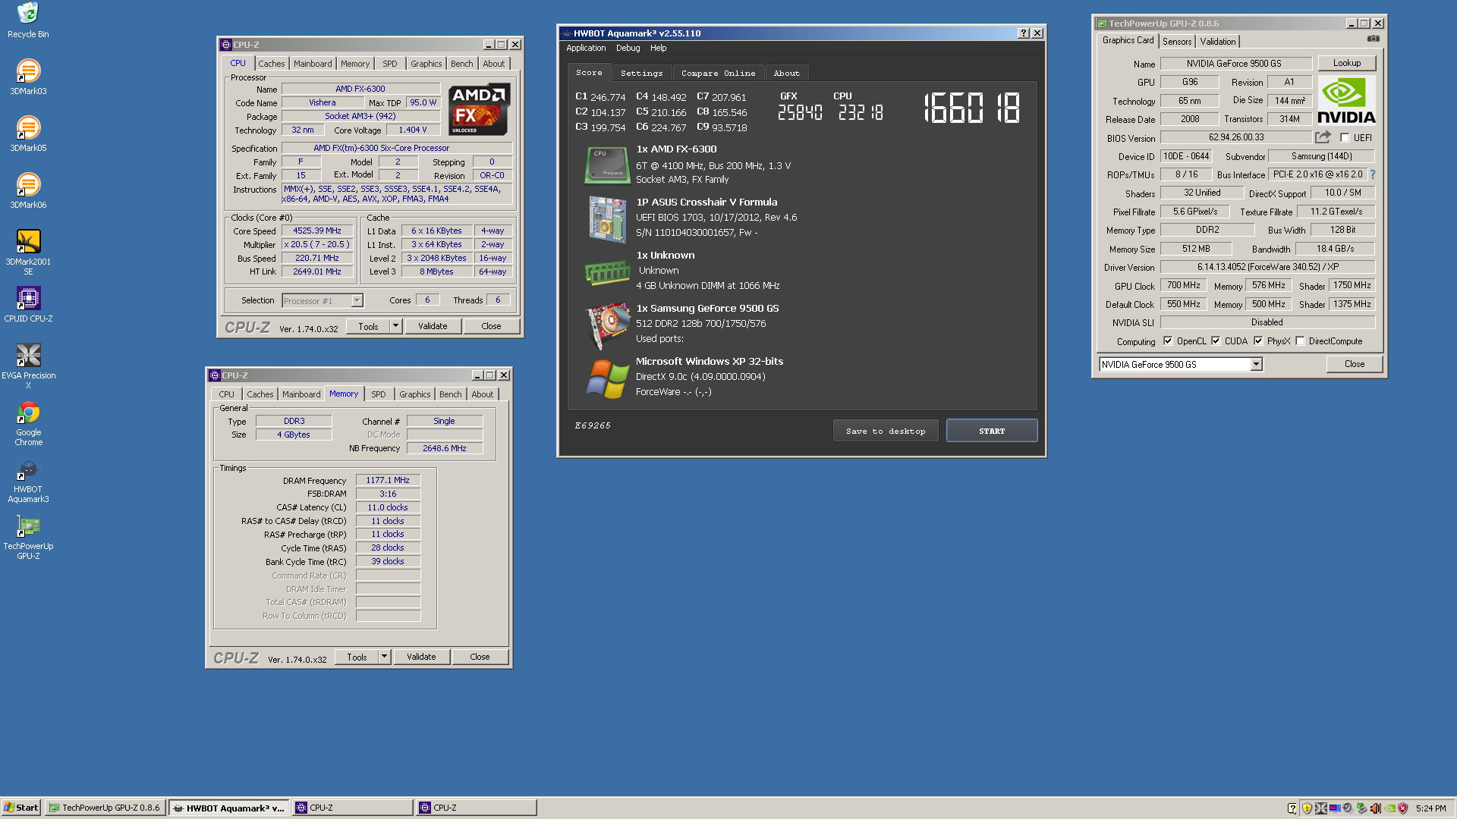Toggle the OpenCL checkbox
Viewport: 1457px width, 819px height.
[1168, 341]
